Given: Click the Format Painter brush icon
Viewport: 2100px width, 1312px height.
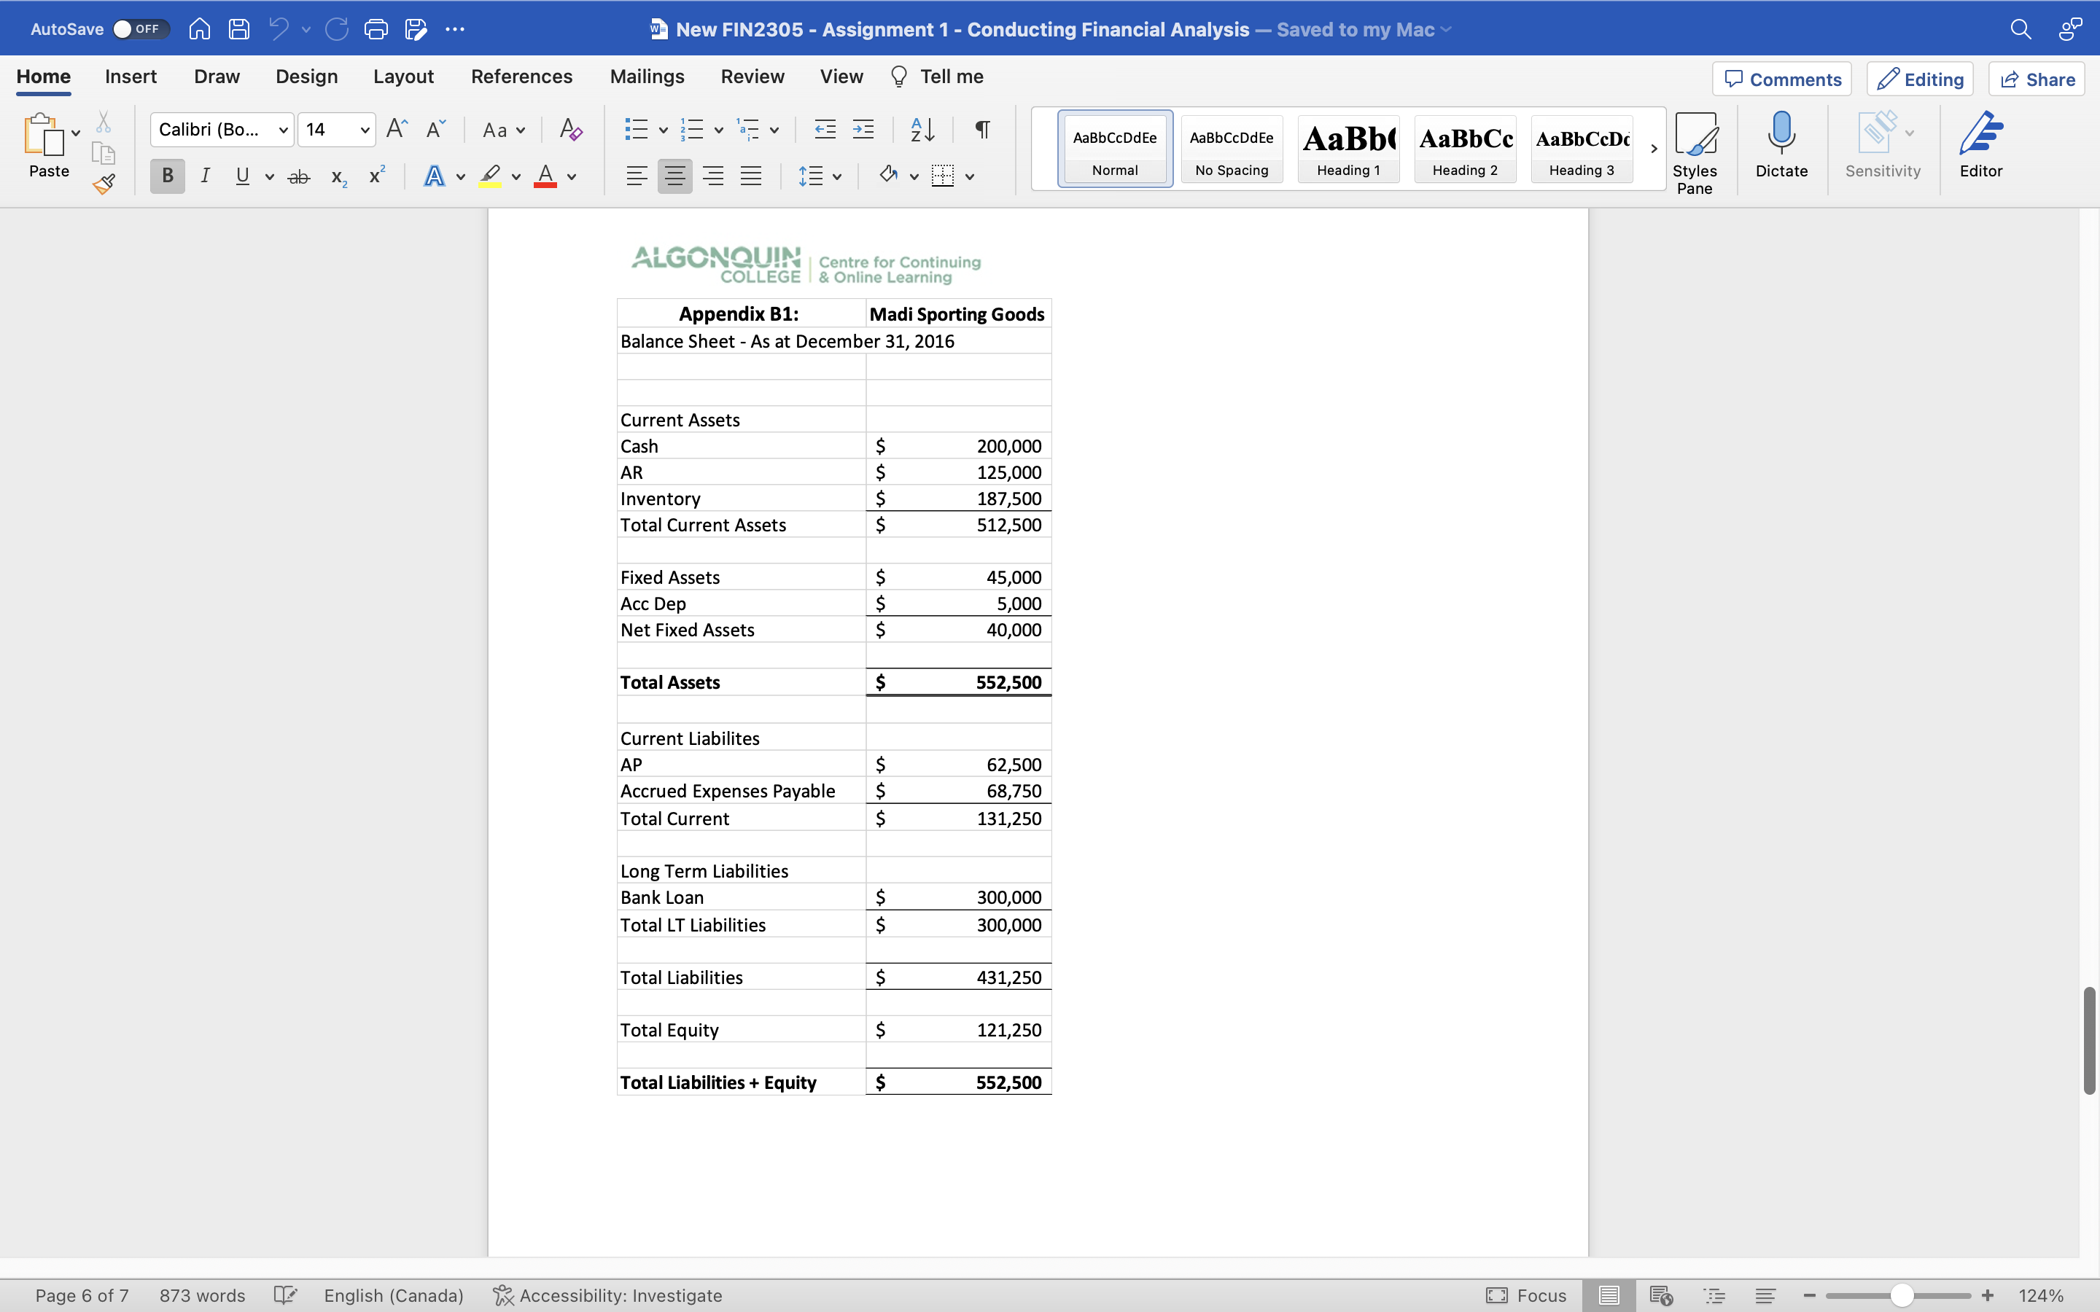Looking at the screenshot, I should pos(104,184).
